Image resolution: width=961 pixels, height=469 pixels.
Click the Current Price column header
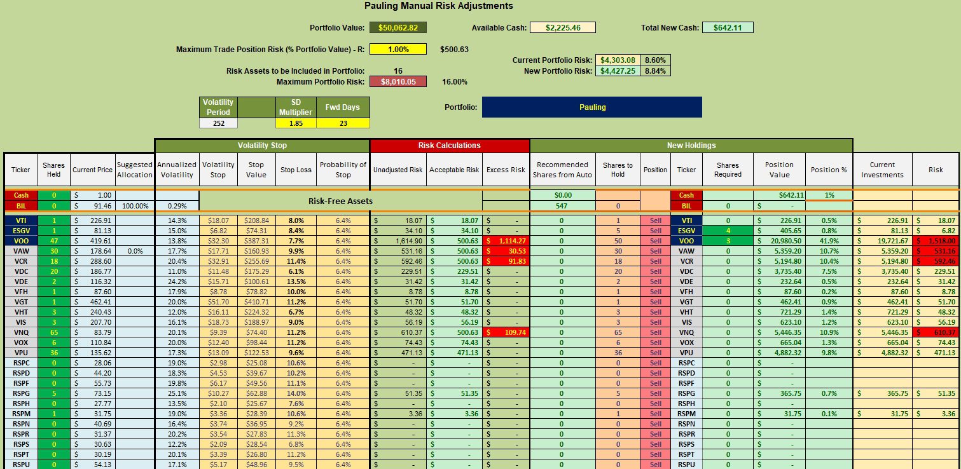tap(93, 170)
